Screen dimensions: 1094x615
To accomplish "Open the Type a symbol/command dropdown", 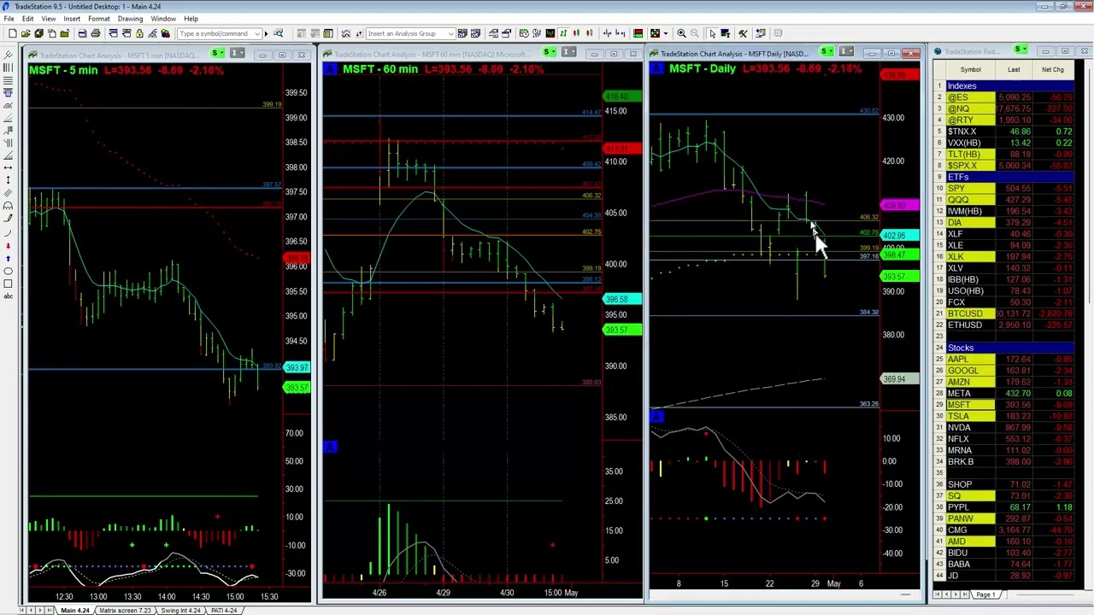I will [258, 33].
